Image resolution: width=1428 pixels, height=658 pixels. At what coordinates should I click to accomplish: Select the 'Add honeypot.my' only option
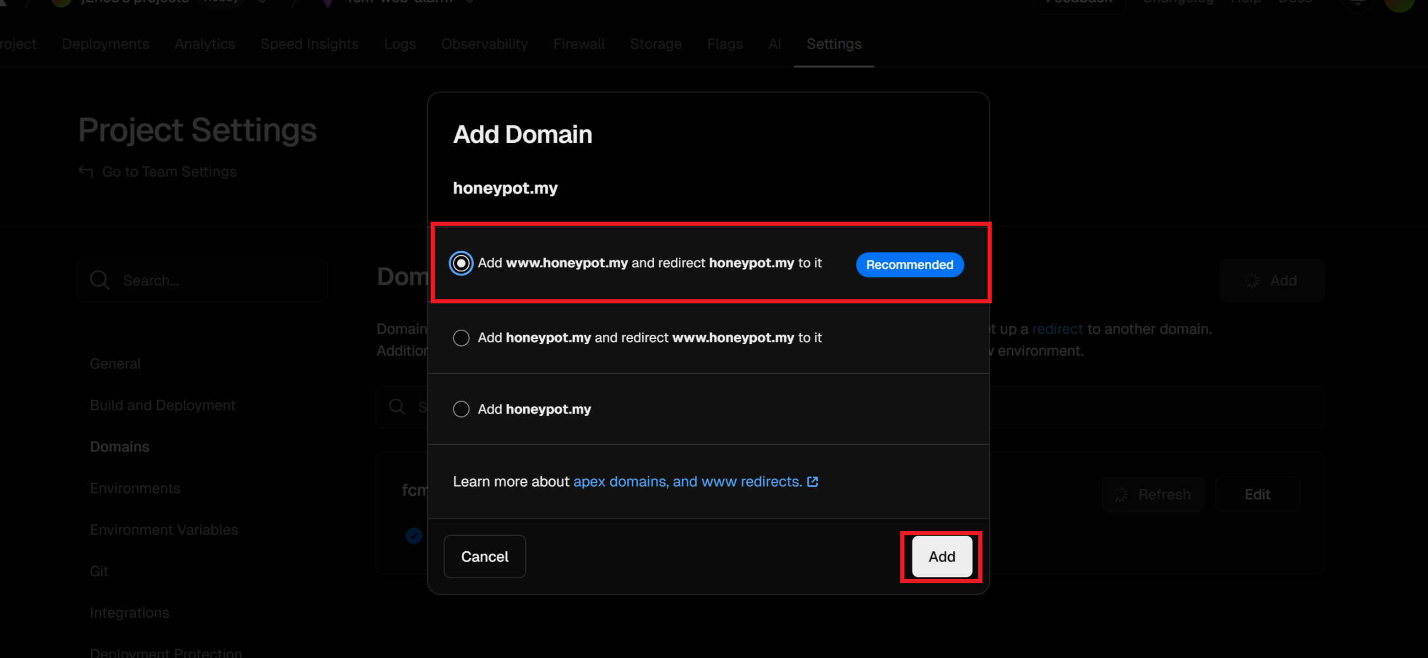pyautogui.click(x=461, y=409)
